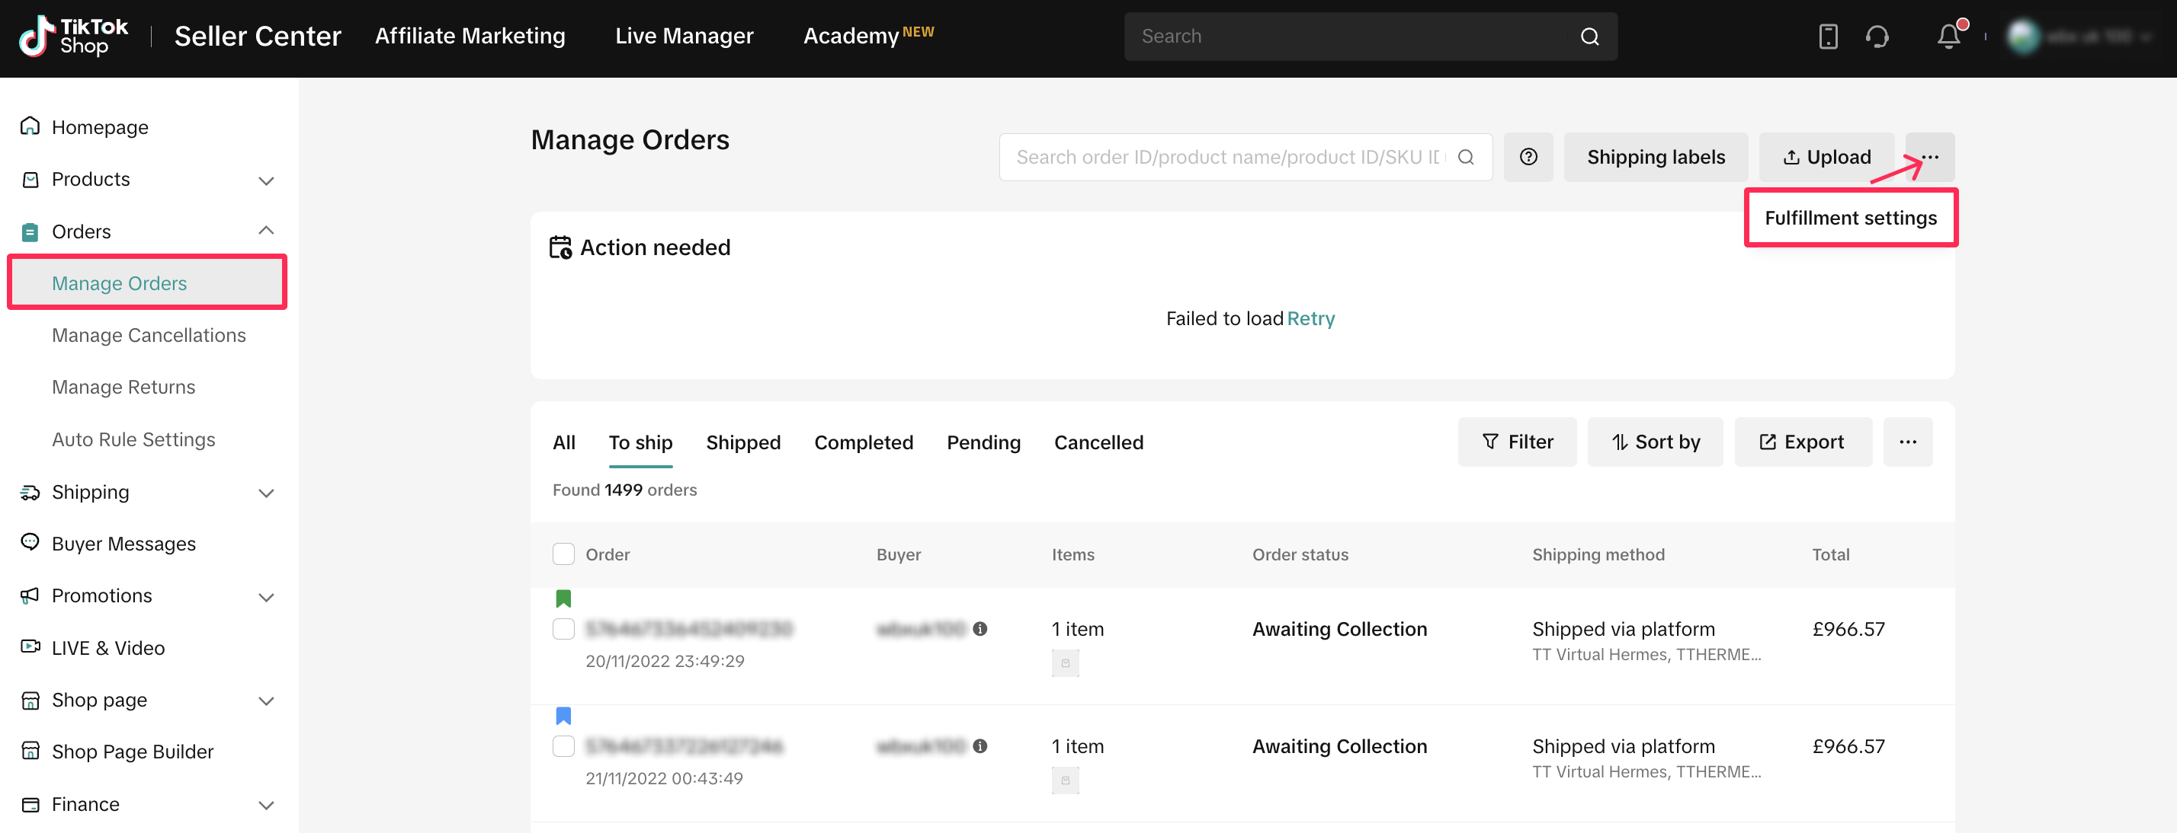This screenshot has height=833, width=2177.
Task: Click the green bookmark flag on first order
Action: tap(564, 598)
